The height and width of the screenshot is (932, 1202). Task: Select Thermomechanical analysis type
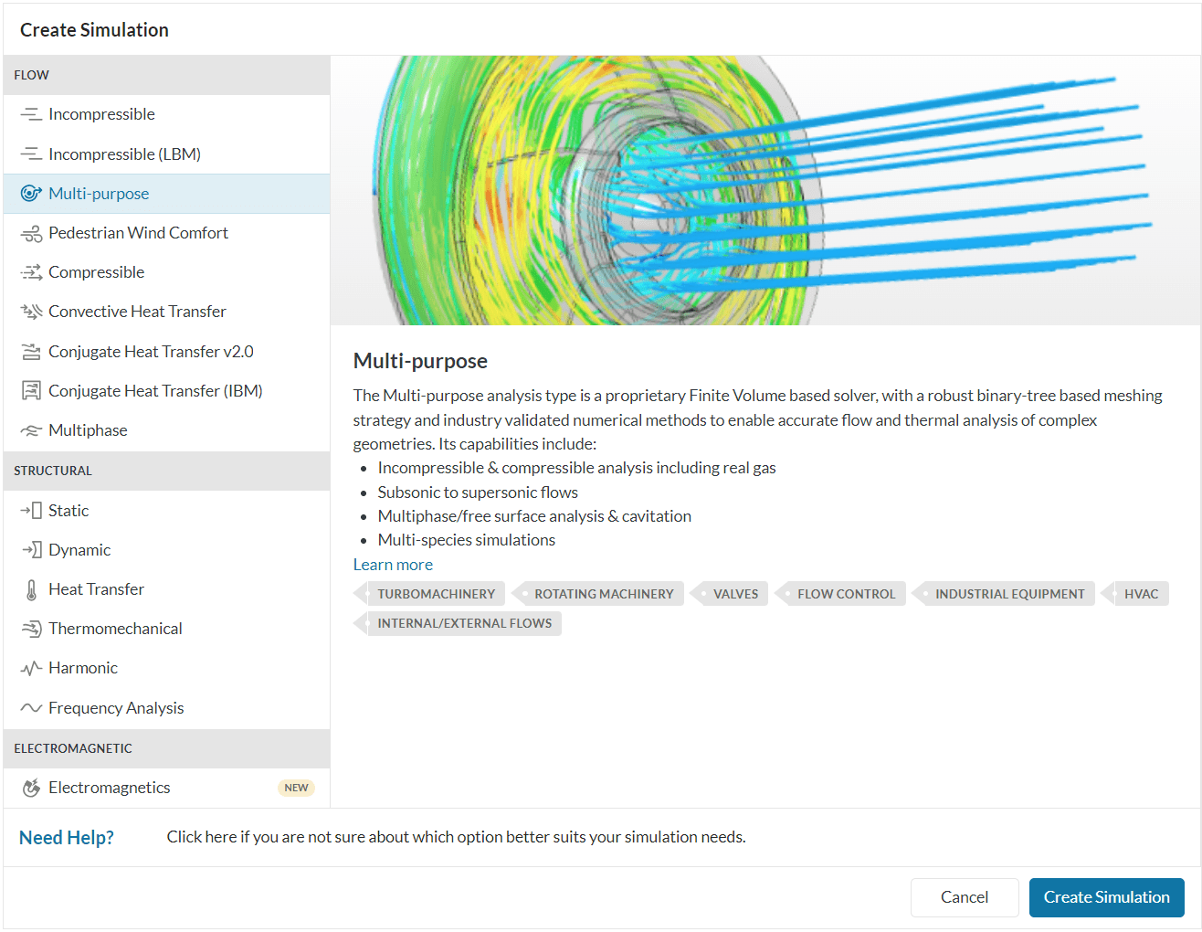point(115,629)
